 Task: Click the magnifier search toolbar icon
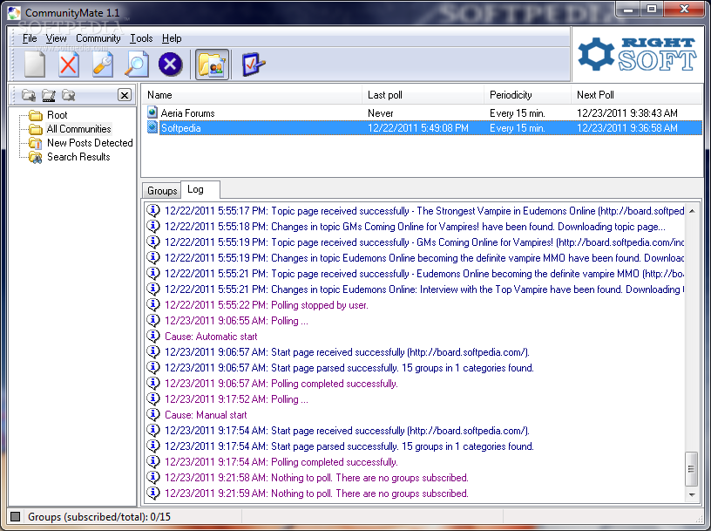[137, 65]
